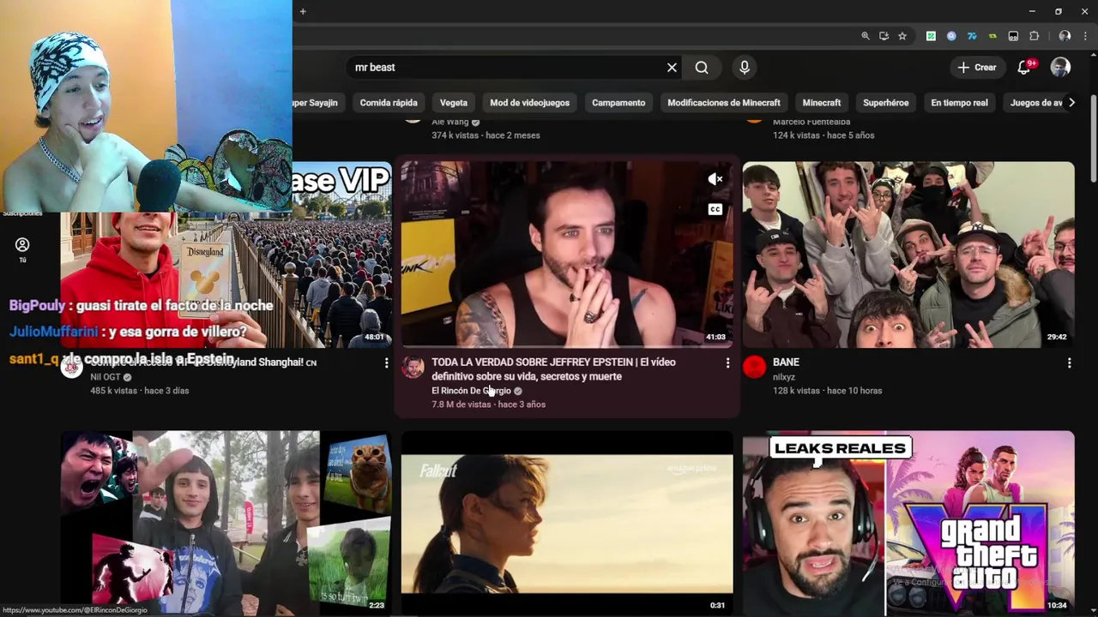Click the YouTube search magnifier button
Image resolution: width=1098 pixels, height=617 pixels.
[x=702, y=68]
